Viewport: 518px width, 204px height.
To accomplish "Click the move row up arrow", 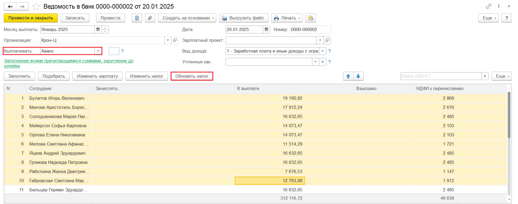I will click(348, 76).
